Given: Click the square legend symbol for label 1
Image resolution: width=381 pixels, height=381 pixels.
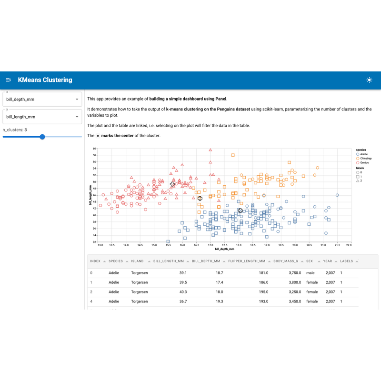Looking at the screenshot, I should [x=358, y=177].
